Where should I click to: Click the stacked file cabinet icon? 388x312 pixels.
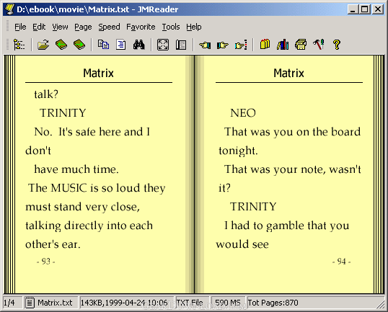pos(301,45)
